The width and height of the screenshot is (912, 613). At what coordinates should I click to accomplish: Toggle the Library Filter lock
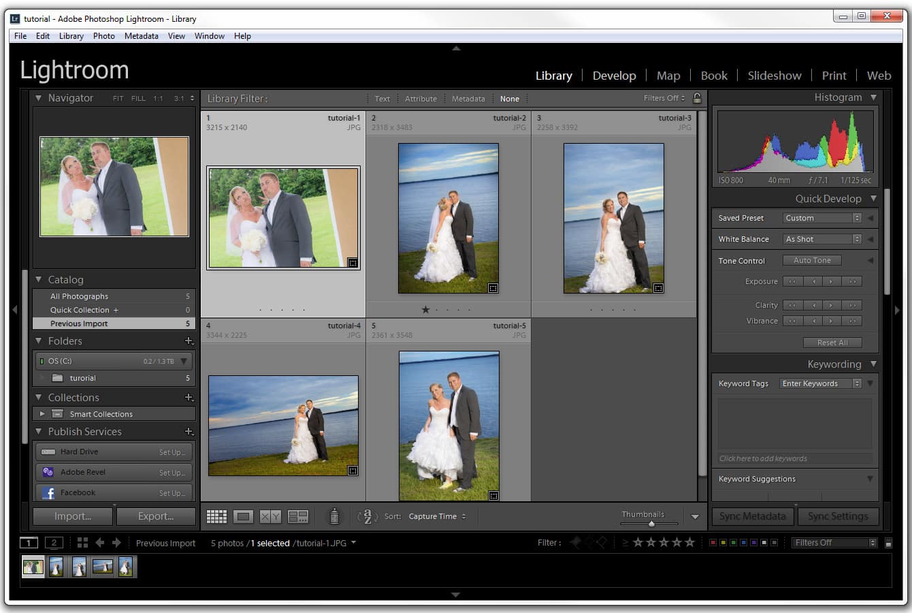[697, 98]
